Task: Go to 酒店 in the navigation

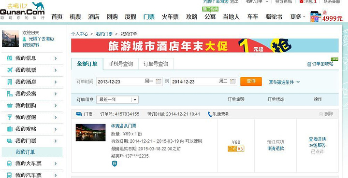Action: (x=94, y=16)
